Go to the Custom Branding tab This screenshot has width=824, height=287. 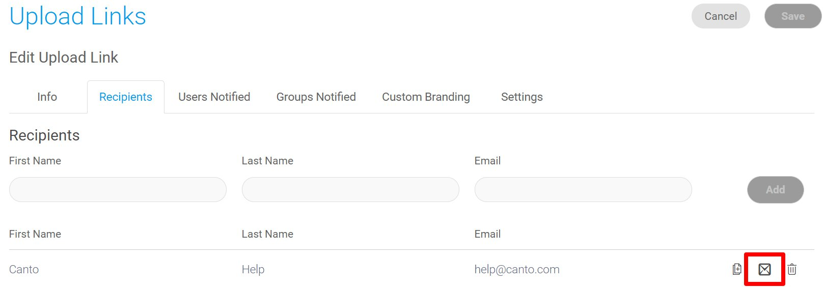(x=426, y=97)
